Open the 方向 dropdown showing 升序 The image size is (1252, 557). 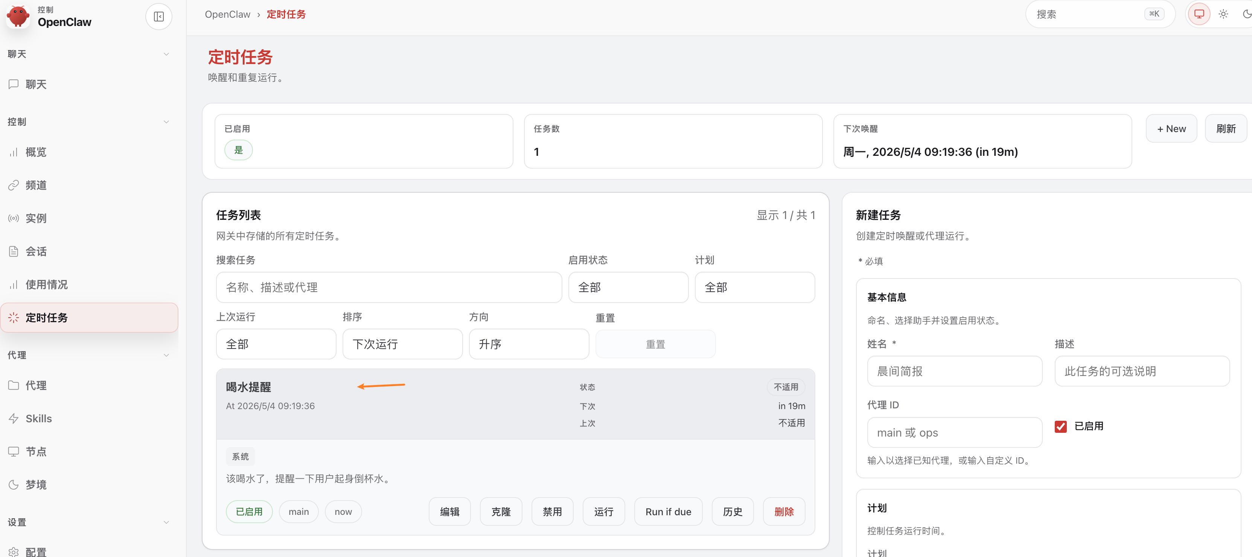pos(529,344)
